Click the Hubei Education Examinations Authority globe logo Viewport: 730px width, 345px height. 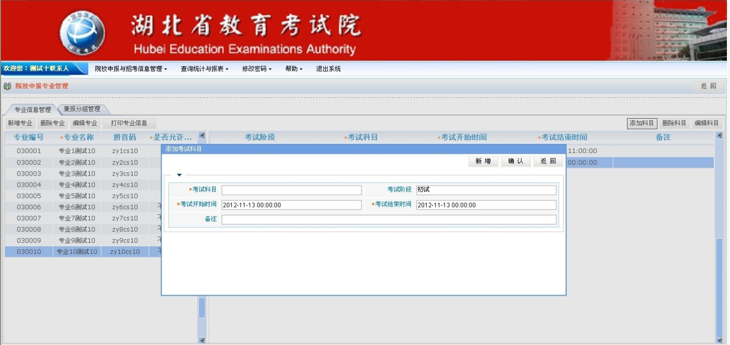pos(82,32)
